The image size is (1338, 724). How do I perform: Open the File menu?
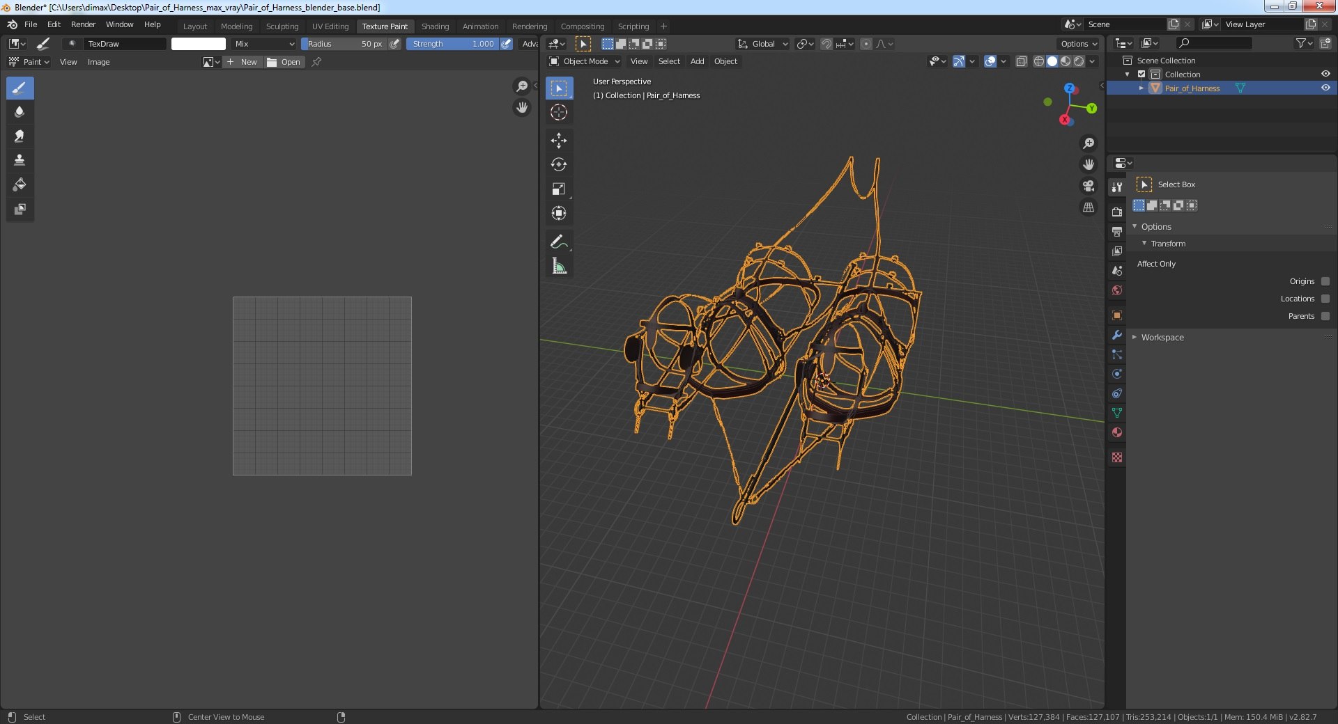(x=31, y=24)
